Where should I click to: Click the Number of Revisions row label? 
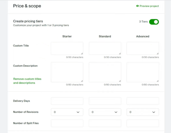tap(26, 112)
